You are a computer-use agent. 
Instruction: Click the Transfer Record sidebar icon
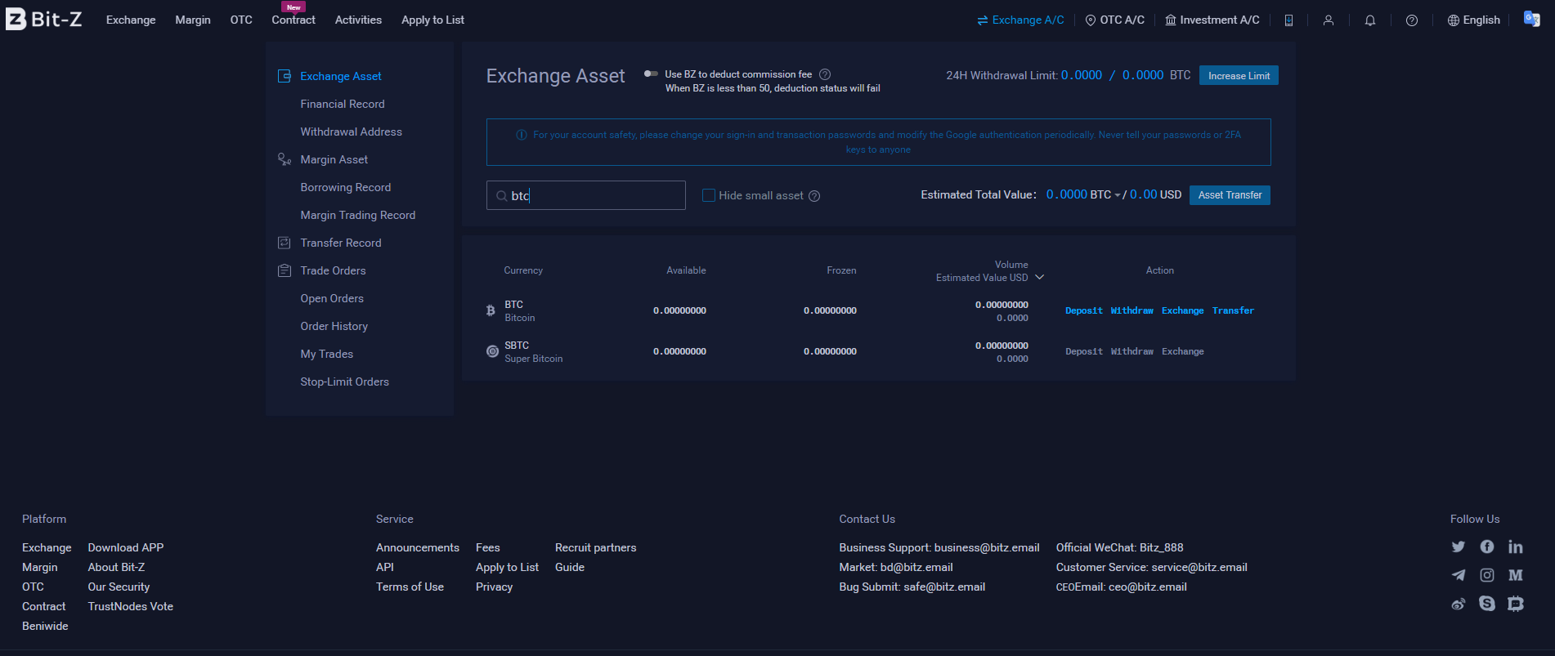(285, 243)
